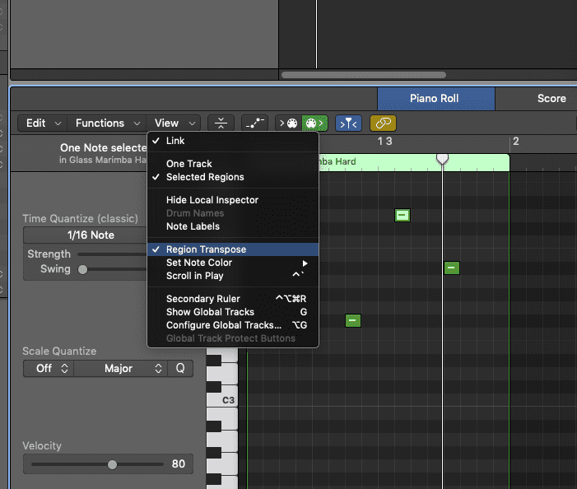The height and width of the screenshot is (489, 577).
Task: Open the Functions menu
Action: coord(107,123)
